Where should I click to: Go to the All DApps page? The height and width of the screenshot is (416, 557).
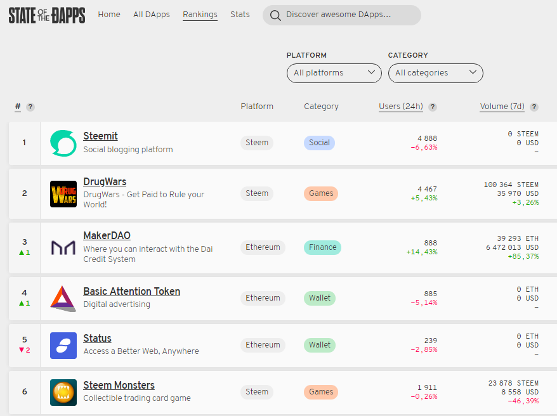click(152, 15)
